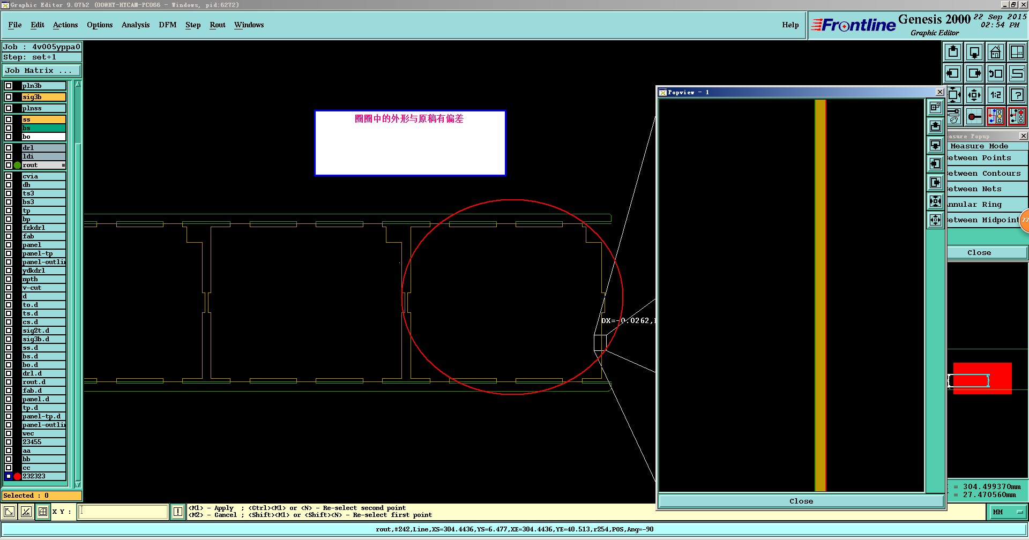Viewport: 1029px width, 540px height.
Task: Pan down inside the Popview window
Action: click(935, 145)
